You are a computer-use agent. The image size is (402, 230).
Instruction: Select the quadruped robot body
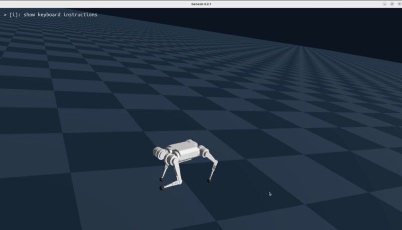(182, 150)
